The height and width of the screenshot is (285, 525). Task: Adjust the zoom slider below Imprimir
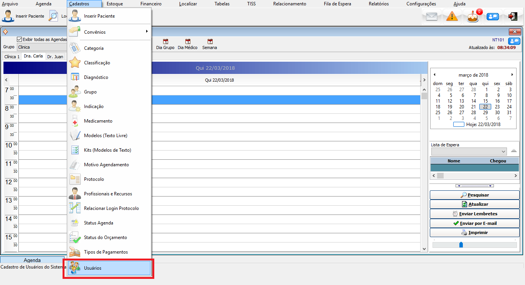click(x=461, y=245)
